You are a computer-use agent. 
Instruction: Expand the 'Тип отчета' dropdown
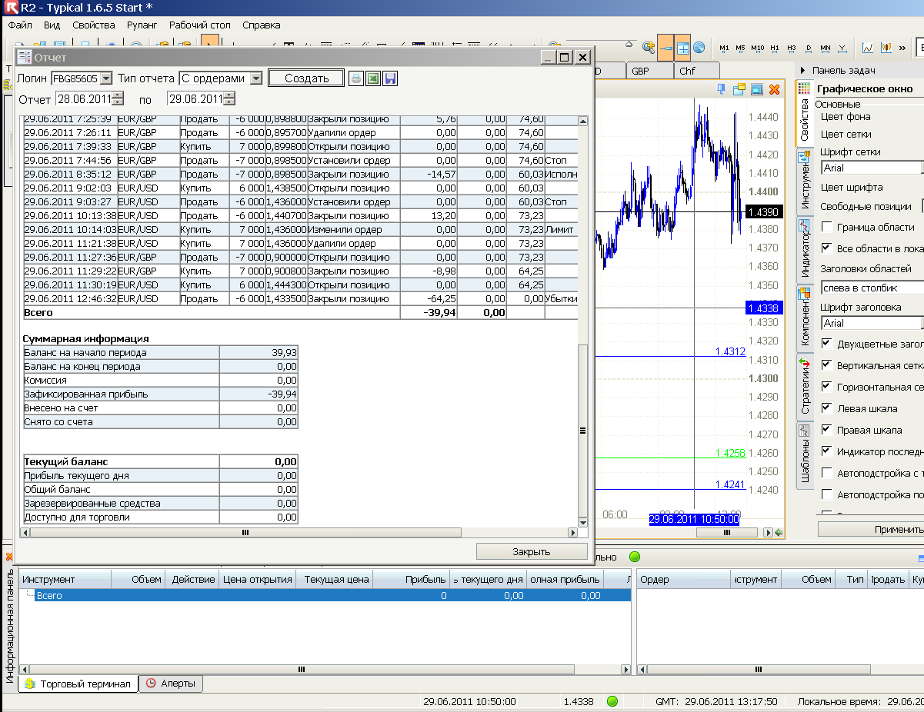point(256,78)
